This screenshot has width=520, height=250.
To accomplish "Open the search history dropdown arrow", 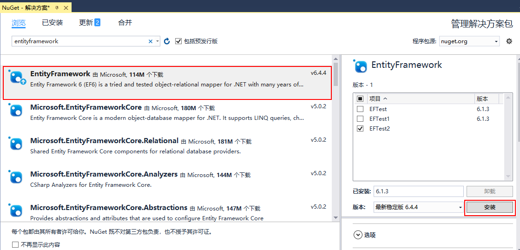I will coord(157,41).
